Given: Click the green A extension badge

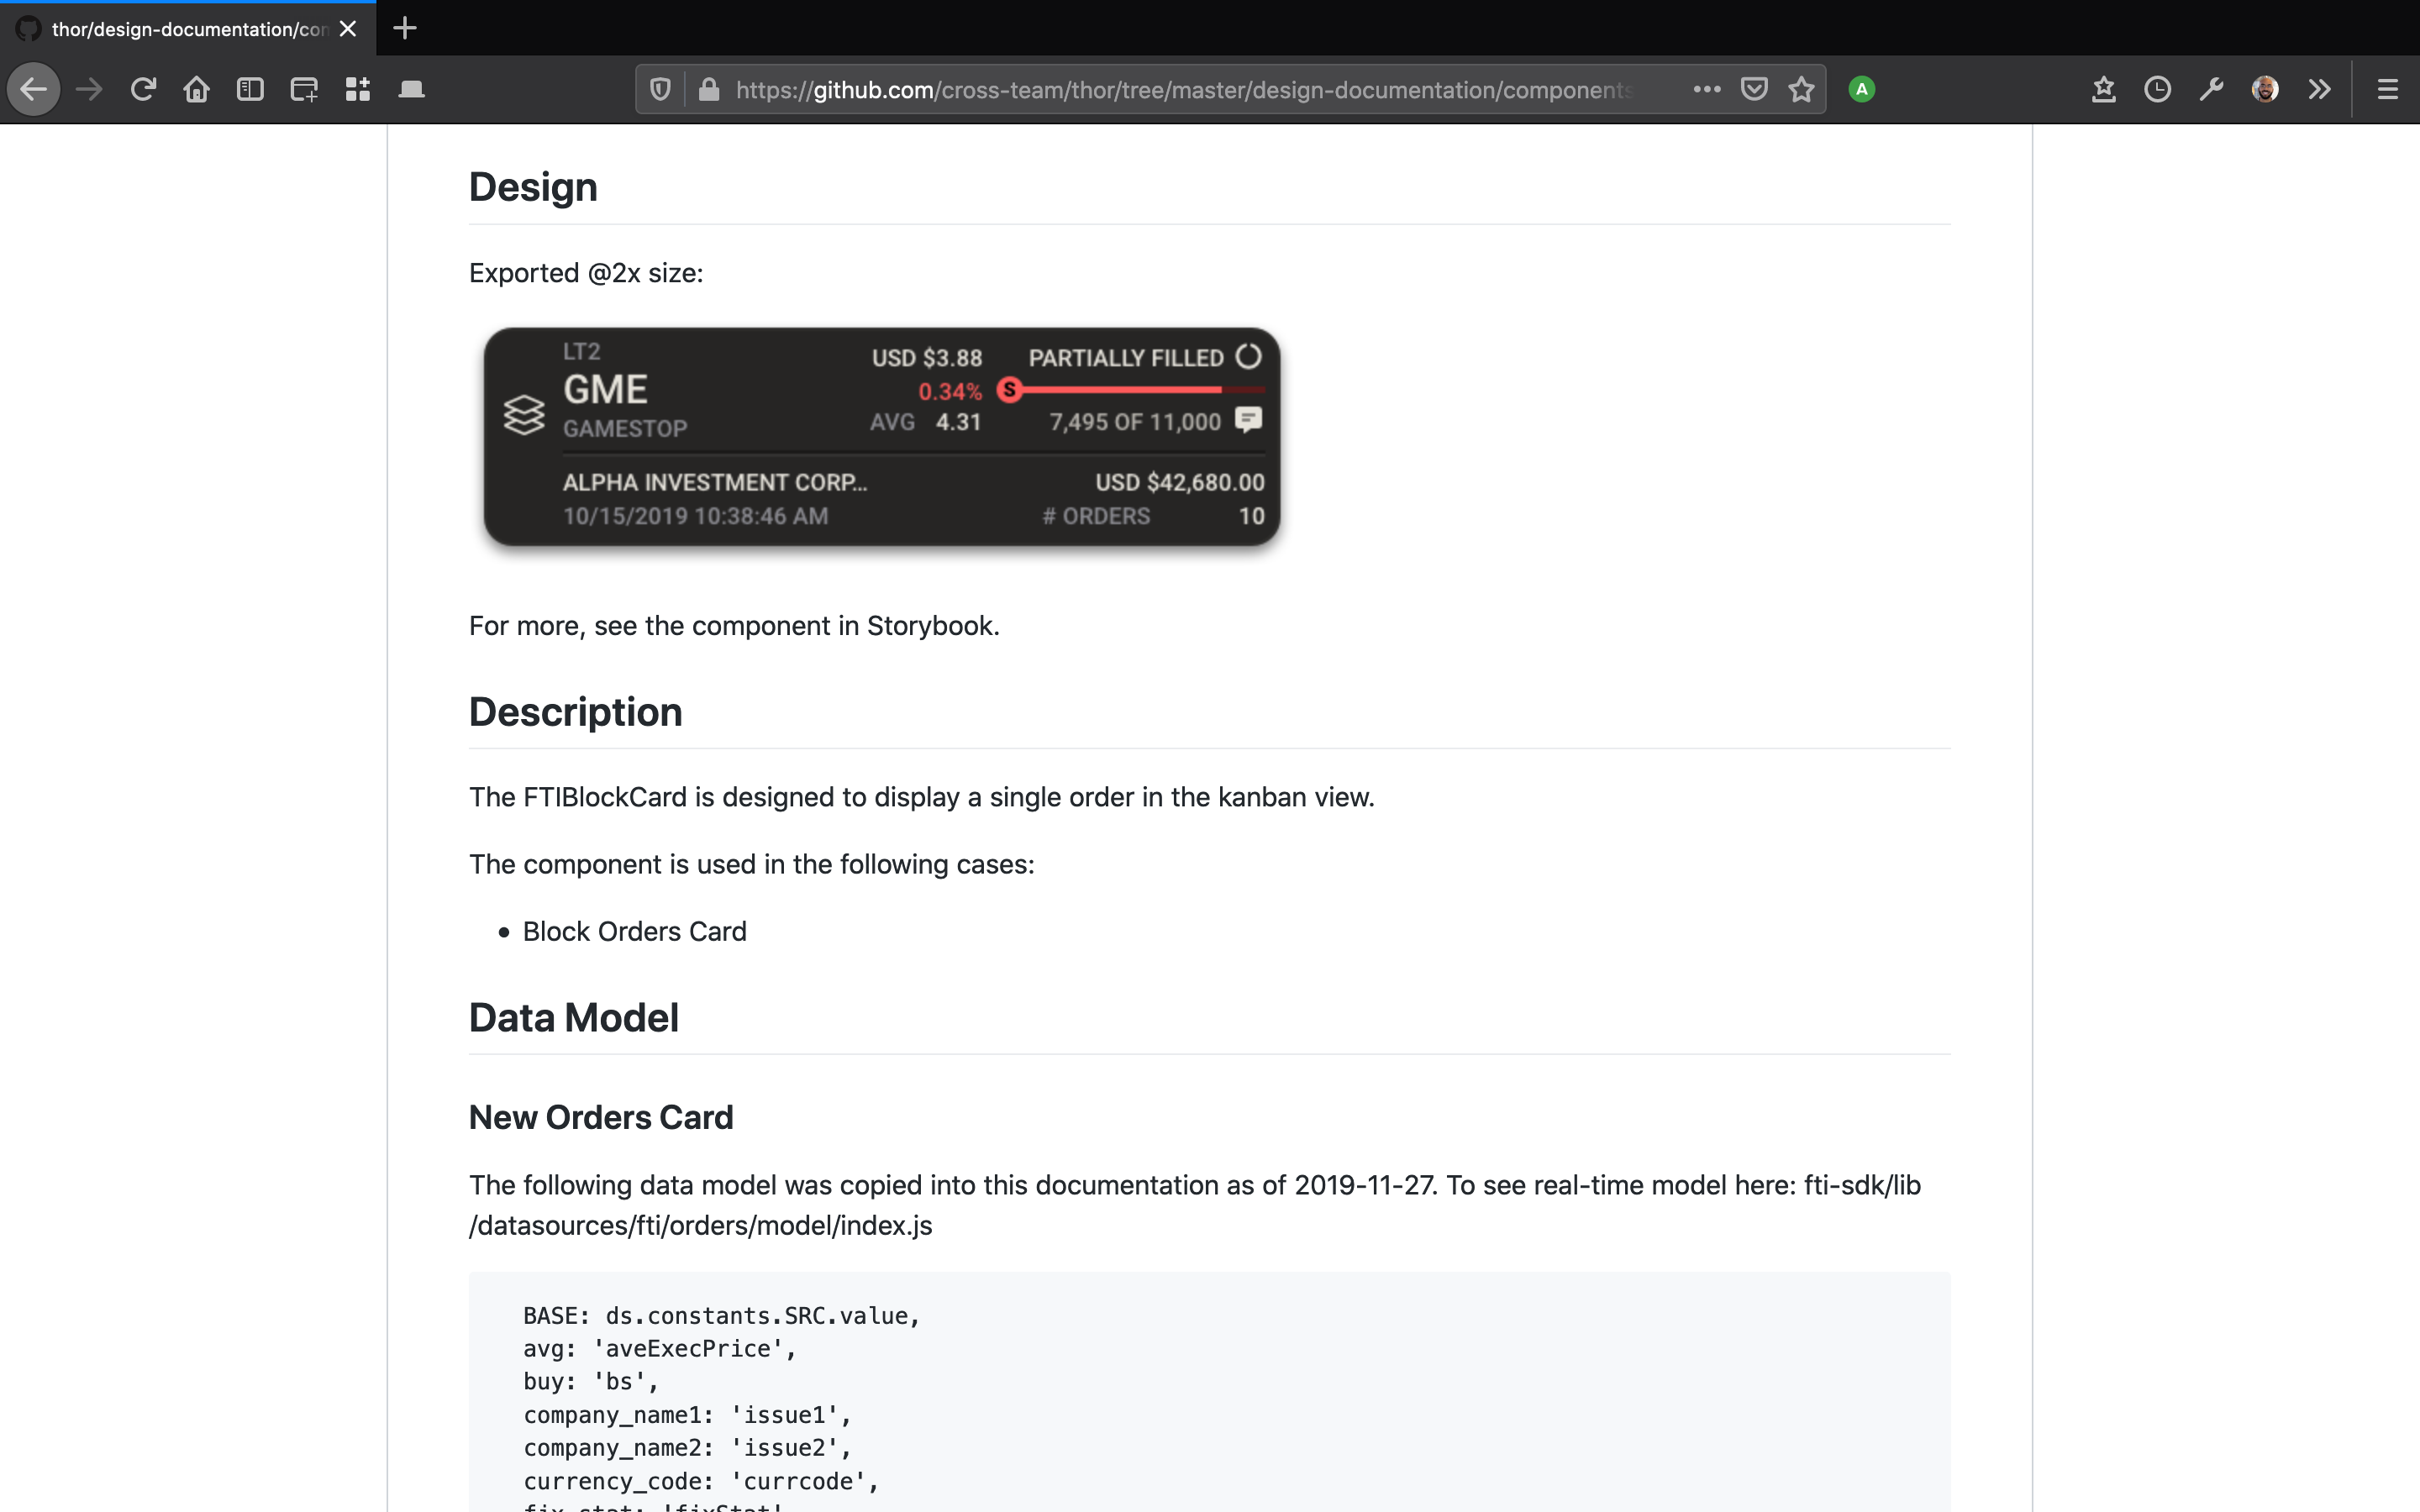Looking at the screenshot, I should [1861, 90].
